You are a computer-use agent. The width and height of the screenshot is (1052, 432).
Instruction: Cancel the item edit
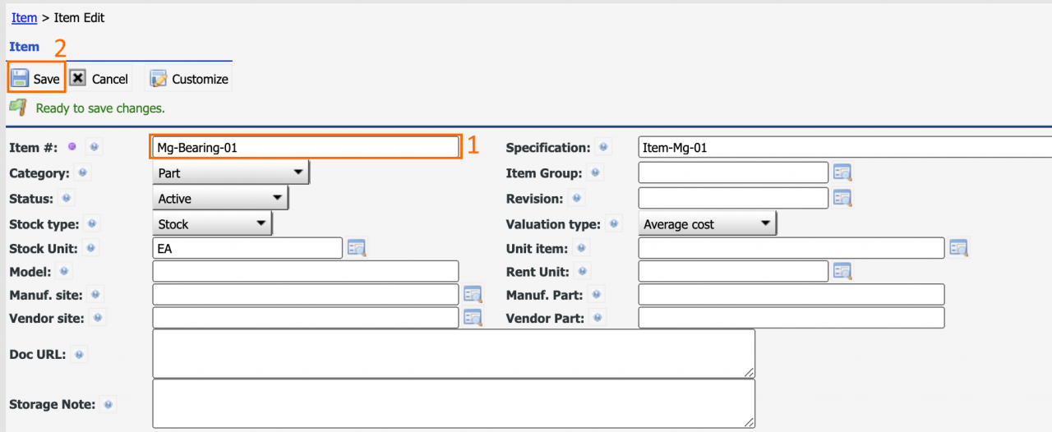[99, 79]
